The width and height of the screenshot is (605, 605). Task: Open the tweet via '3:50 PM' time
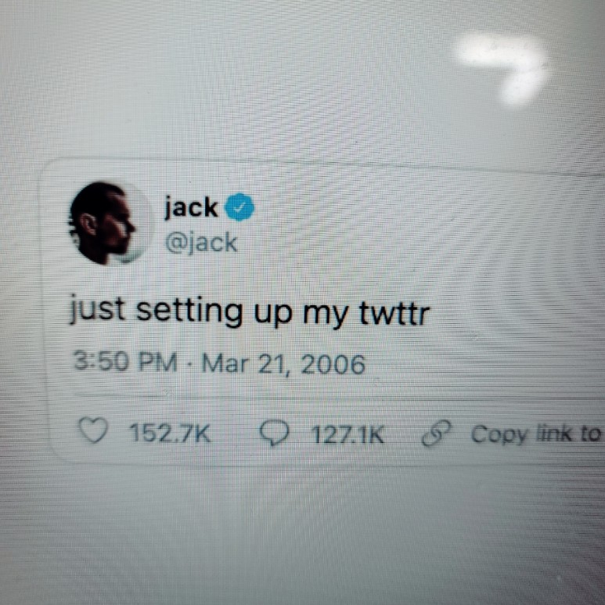tap(125, 362)
